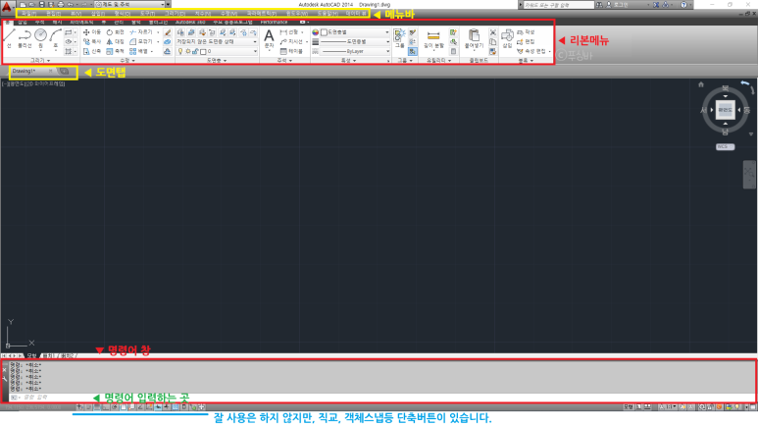Expand the 특성 panel title
Screen dimensions: 758x426
[x=348, y=61]
